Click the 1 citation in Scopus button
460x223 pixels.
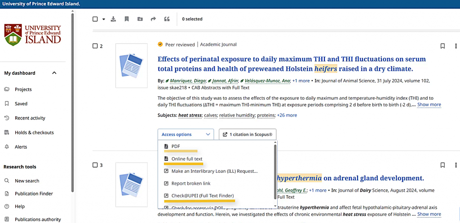click(x=248, y=134)
